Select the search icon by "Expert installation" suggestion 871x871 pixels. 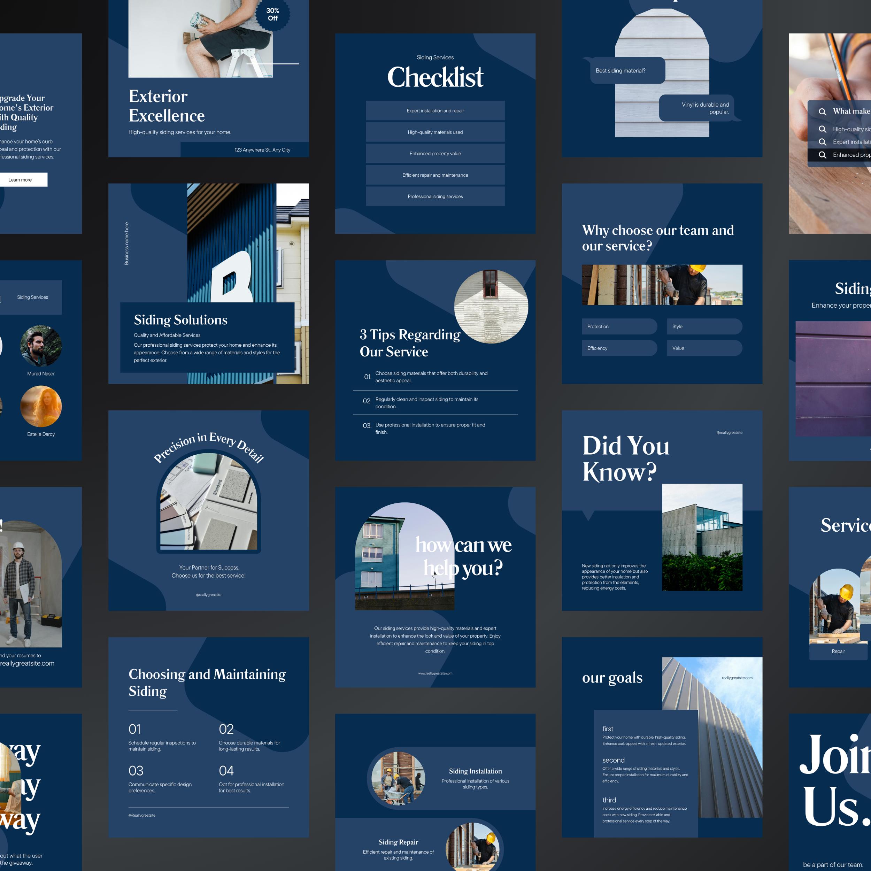point(824,141)
